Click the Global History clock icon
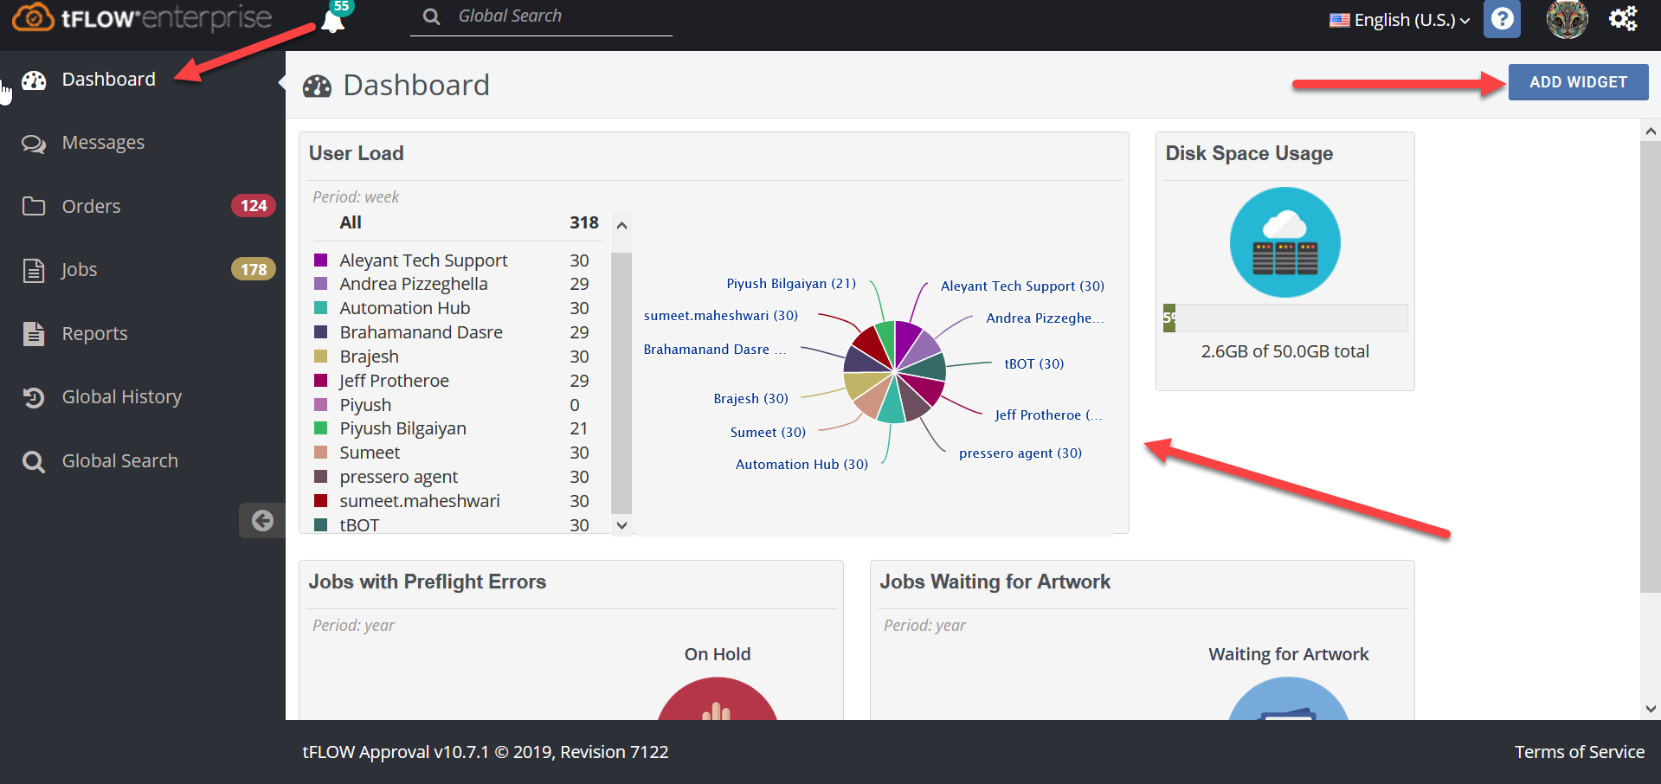The width and height of the screenshot is (1661, 784). click(34, 397)
